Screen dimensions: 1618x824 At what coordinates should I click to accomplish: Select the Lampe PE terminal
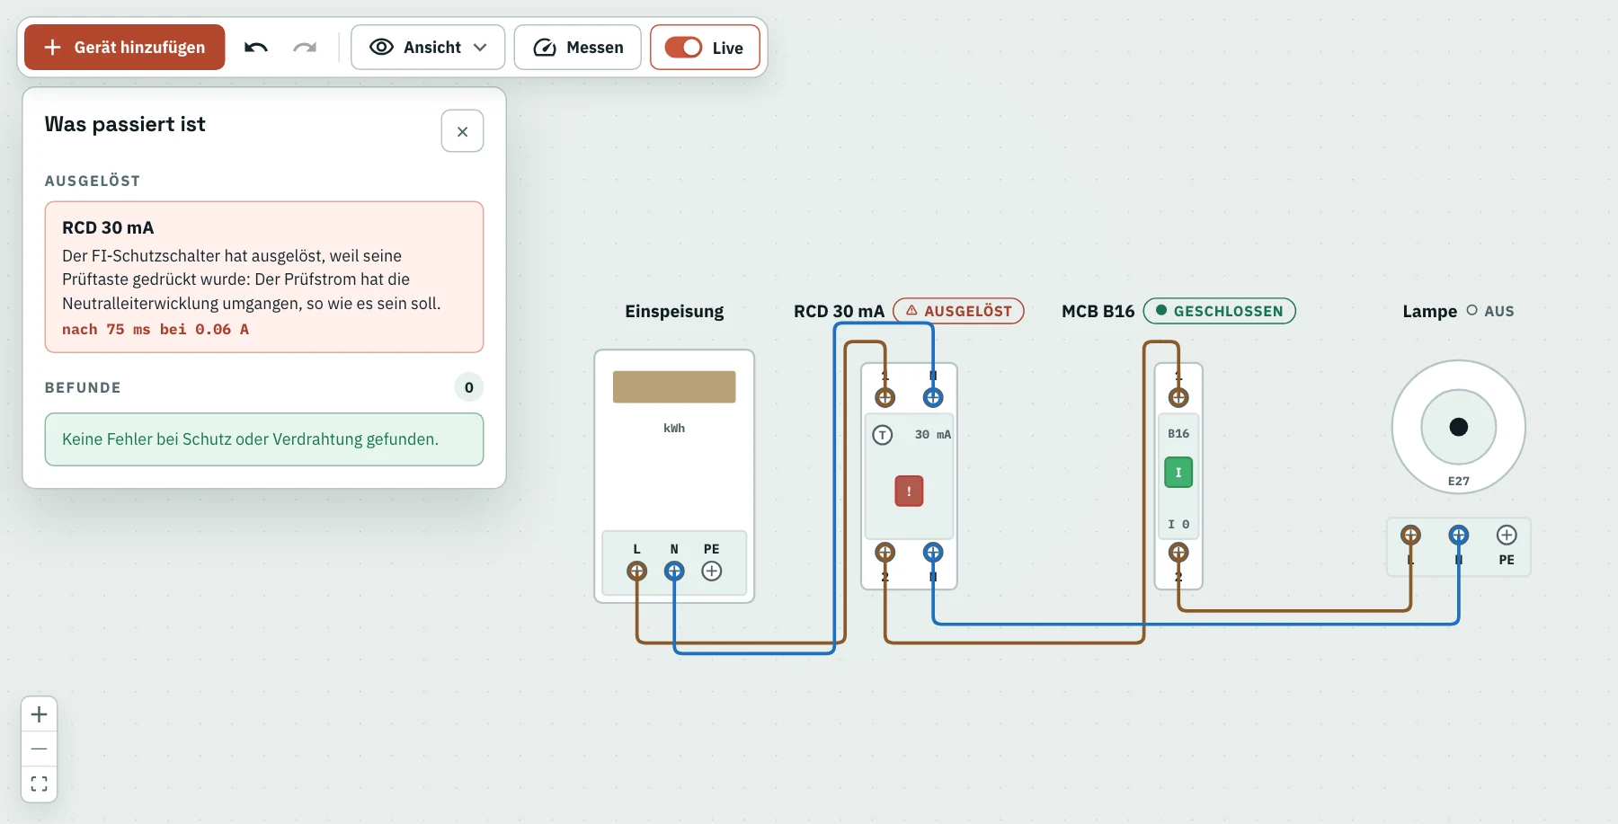[x=1507, y=536]
